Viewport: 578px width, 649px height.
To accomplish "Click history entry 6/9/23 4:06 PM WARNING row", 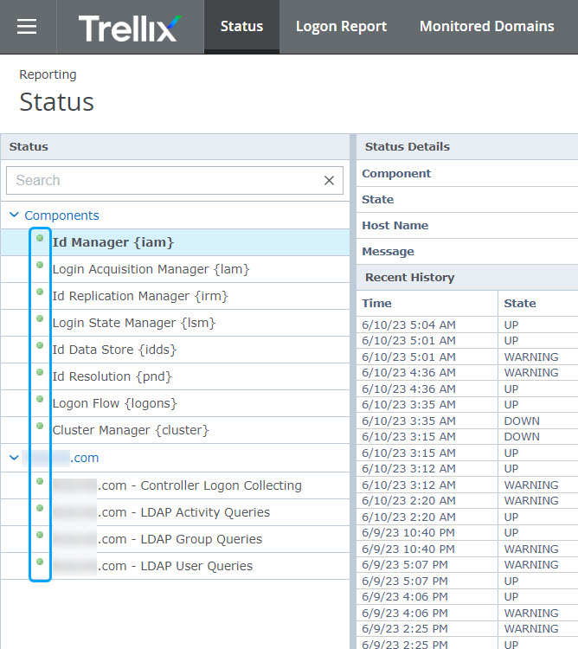I will 467,613.
